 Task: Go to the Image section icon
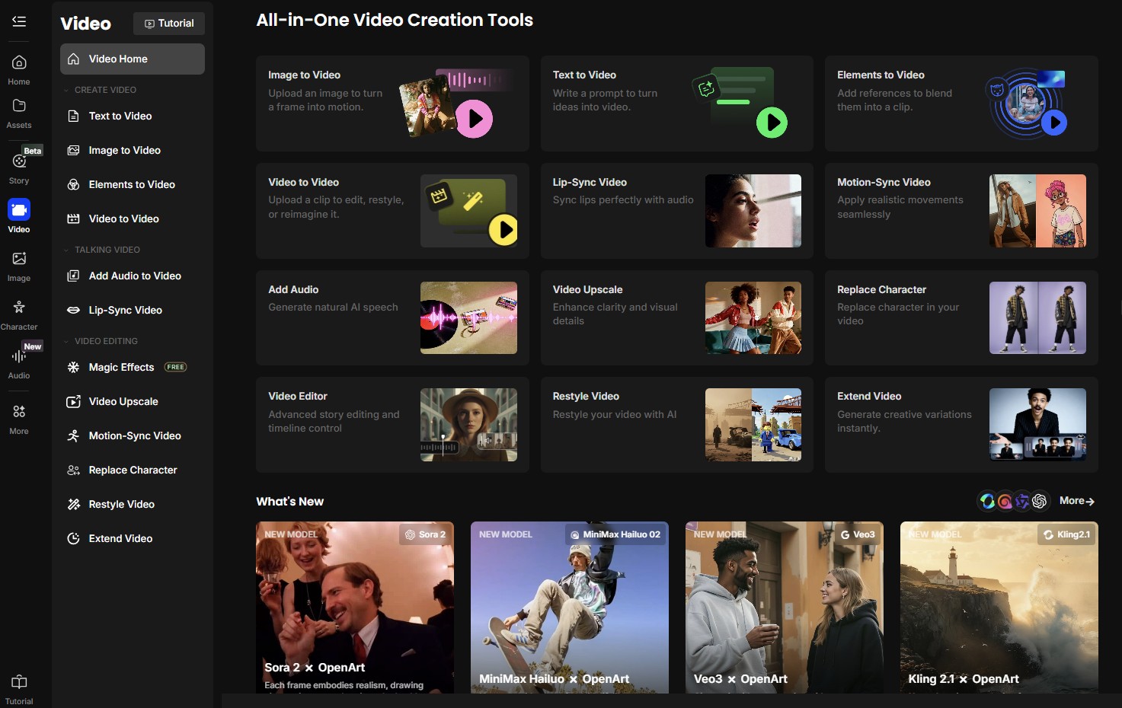[x=19, y=259]
